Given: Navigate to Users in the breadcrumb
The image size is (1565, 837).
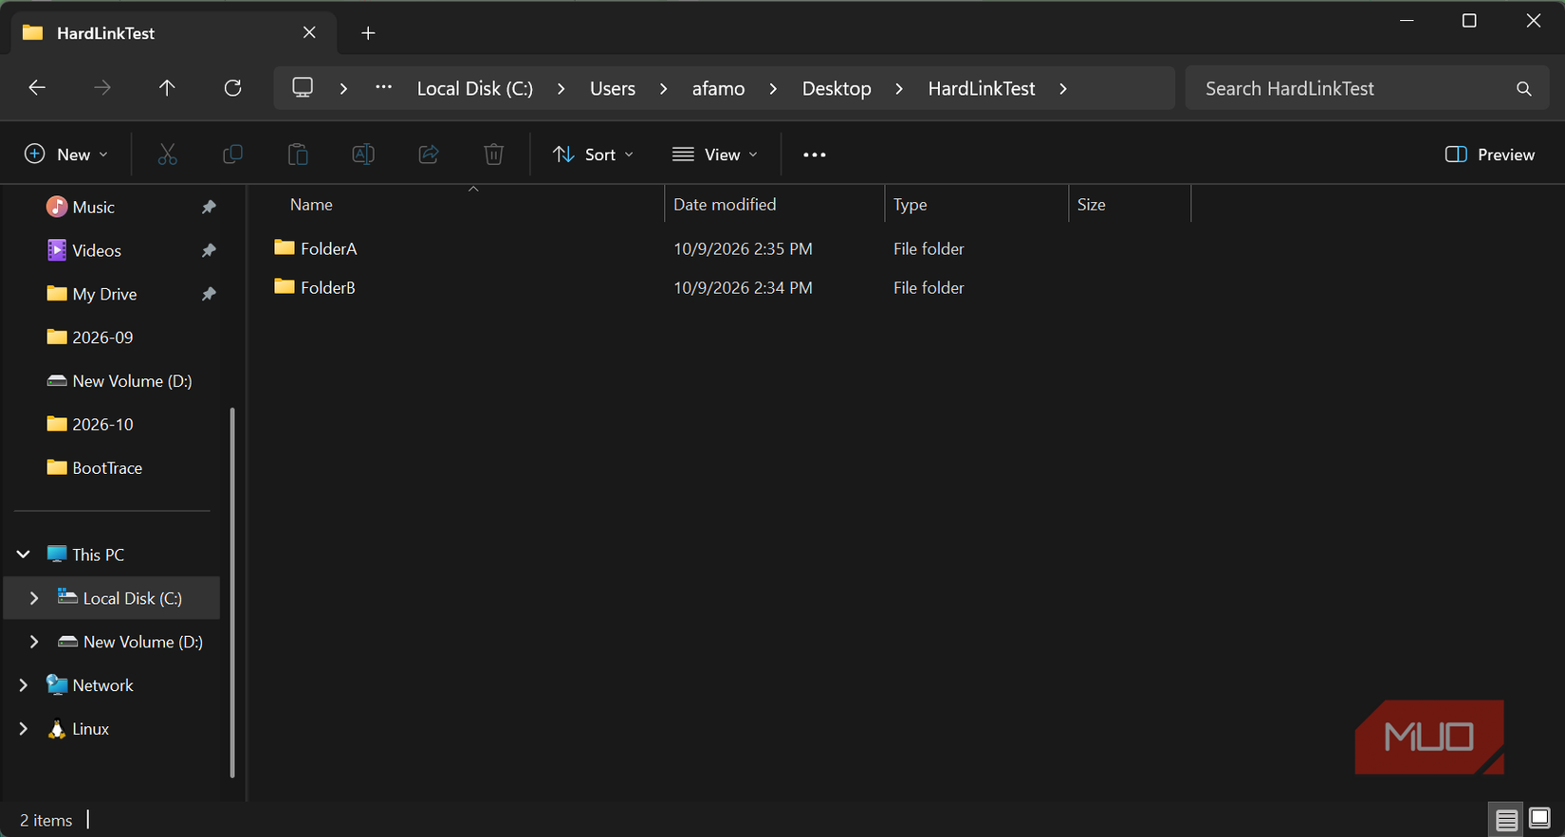Looking at the screenshot, I should [x=613, y=88].
